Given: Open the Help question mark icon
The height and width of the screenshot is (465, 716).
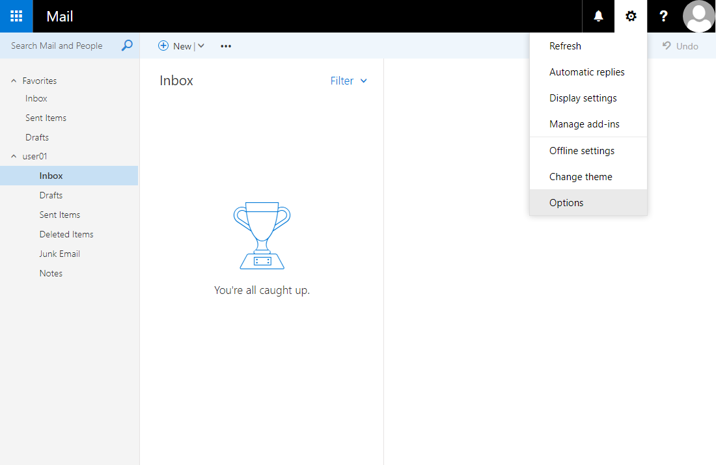Looking at the screenshot, I should (663, 16).
